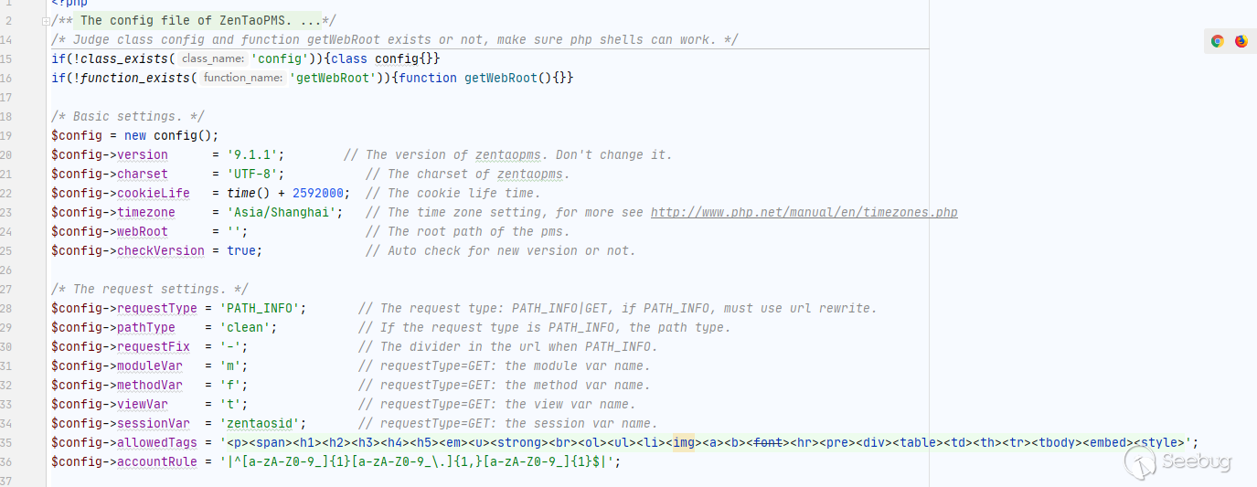Viewport: 1257px width, 487px height.
Task: Place cursor on the 'Asia/Shanghai' timezone value
Action: (284, 213)
